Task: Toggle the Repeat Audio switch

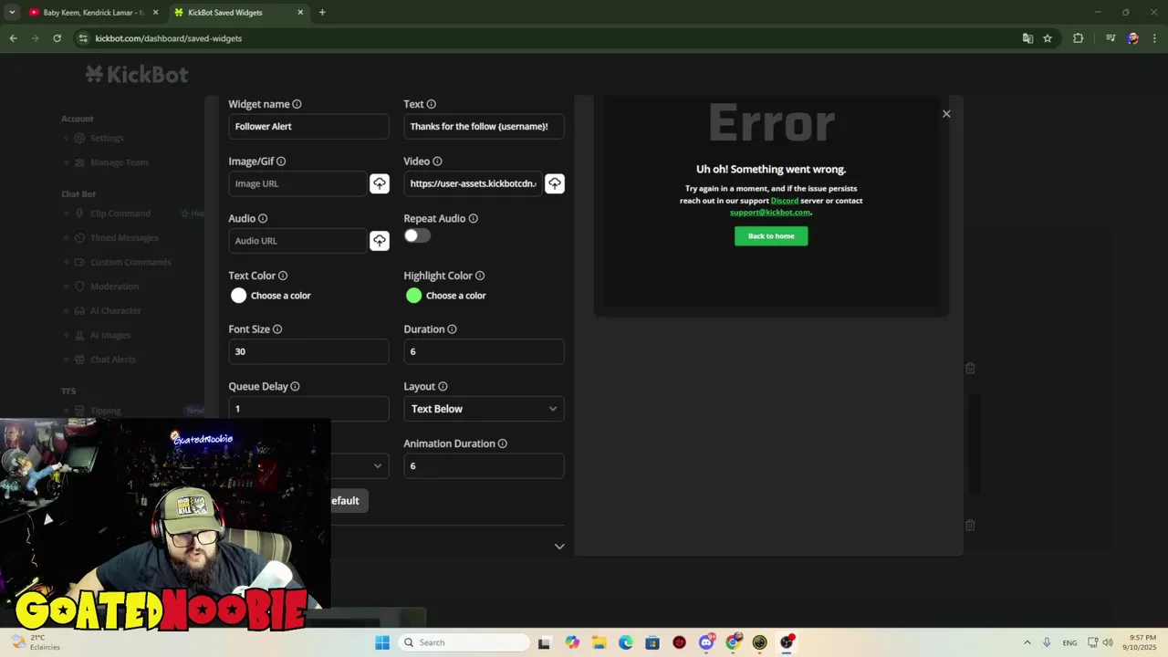Action: [417, 235]
